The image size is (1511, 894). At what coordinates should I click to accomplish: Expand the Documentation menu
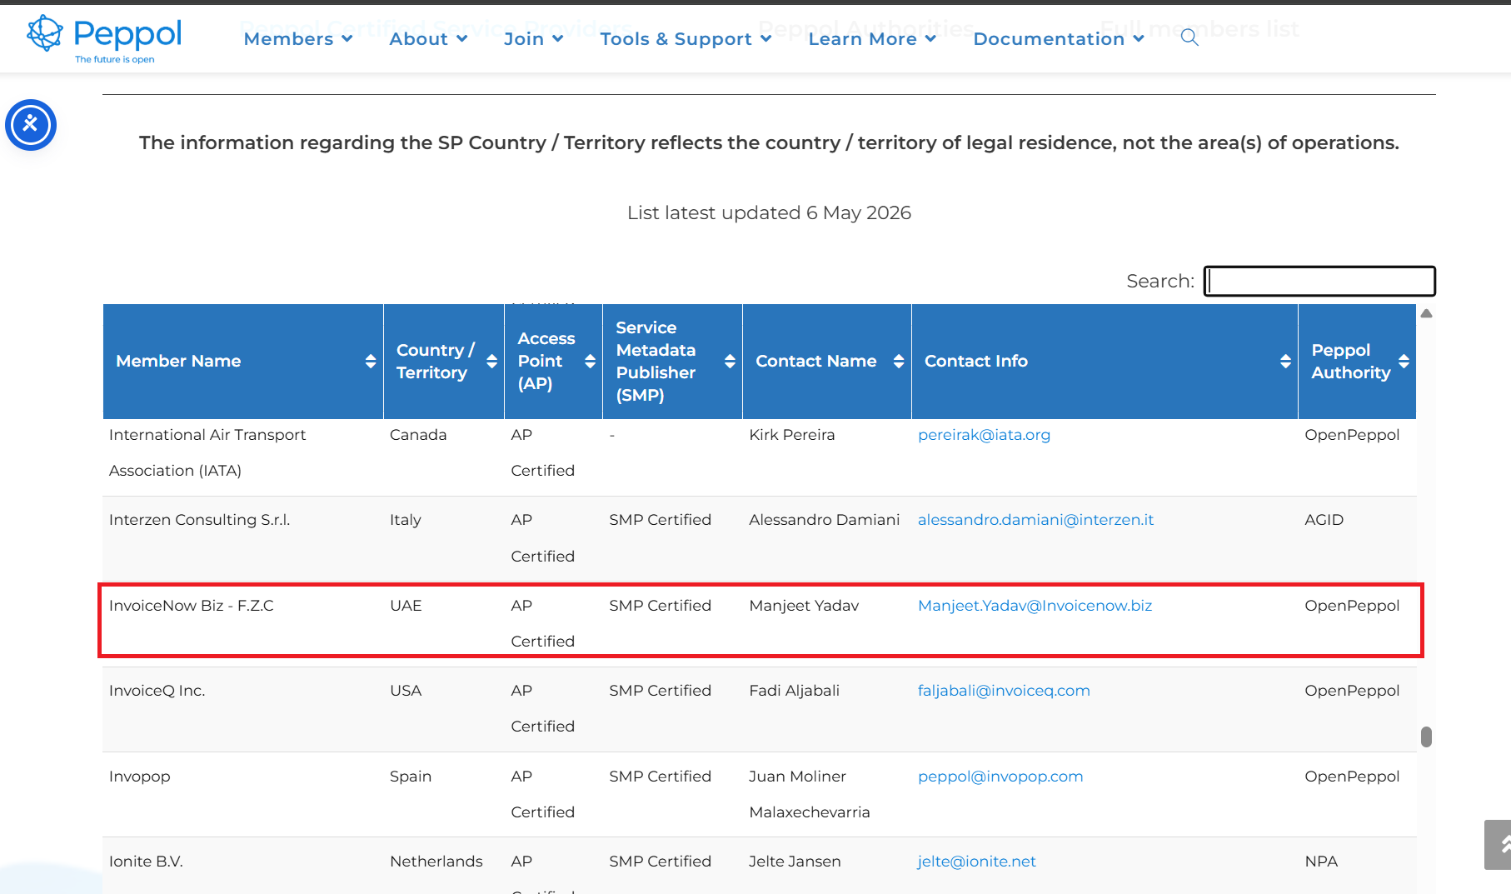(1059, 38)
